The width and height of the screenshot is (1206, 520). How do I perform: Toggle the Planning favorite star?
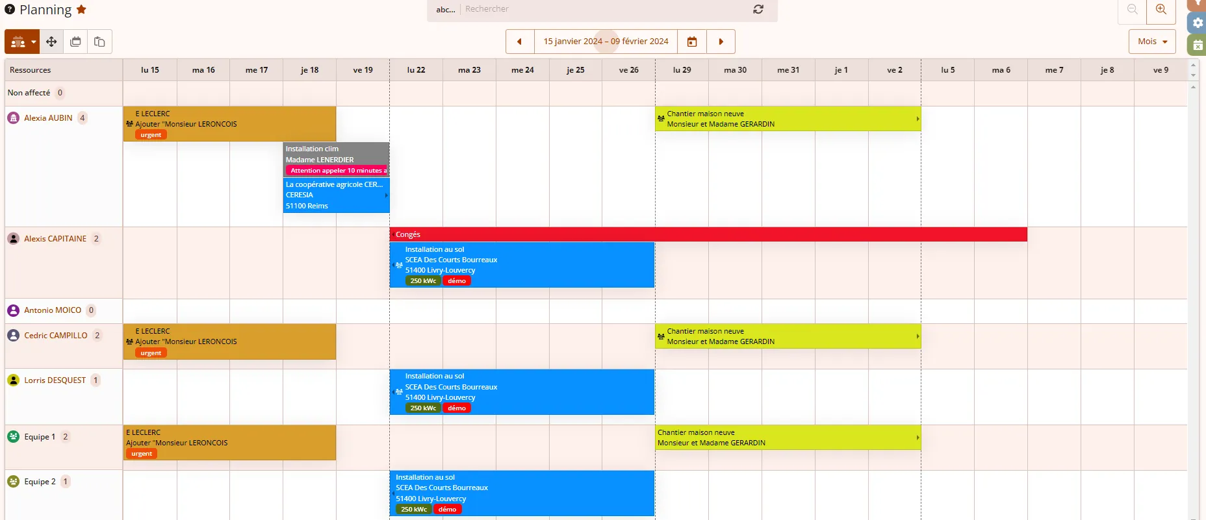click(81, 10)
